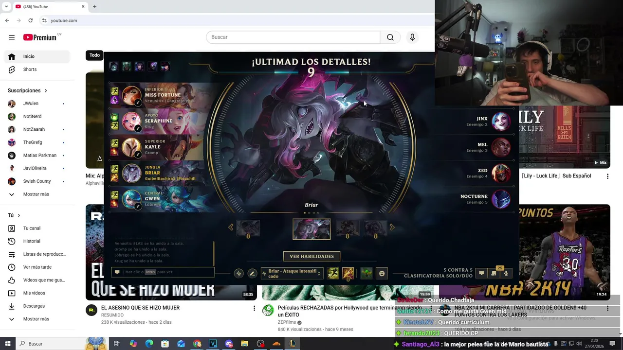Open emote selector smiley icon
The height and width of the screenshot is (350, 623).
[382, 274]
